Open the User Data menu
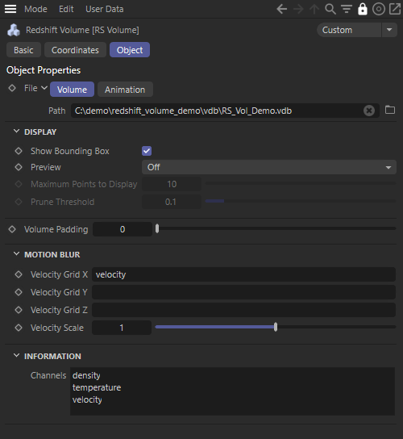 click(x=105, y=9)
